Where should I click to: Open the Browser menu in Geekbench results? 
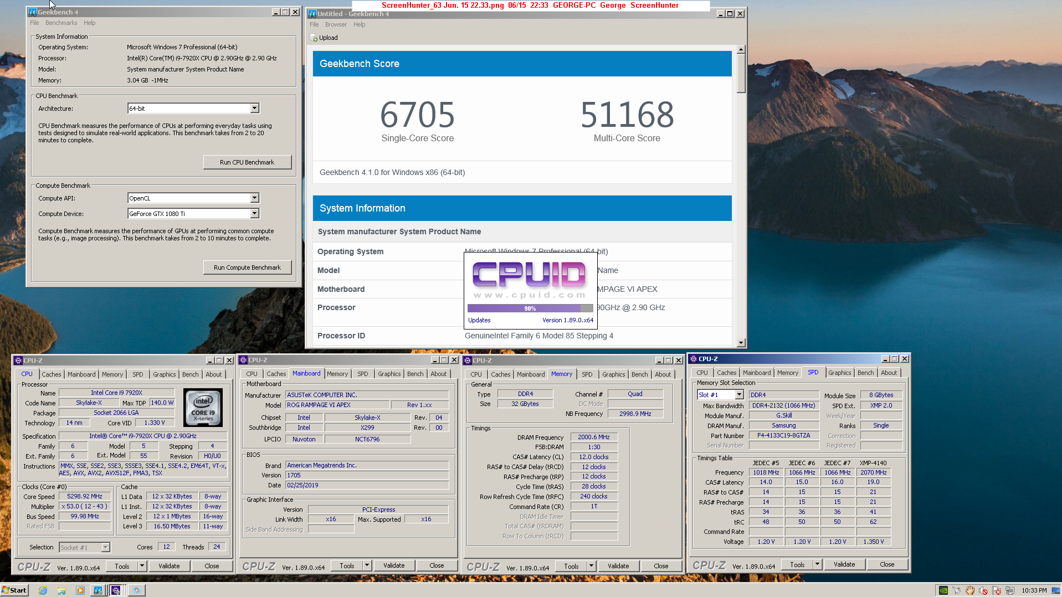click(336, 25)
